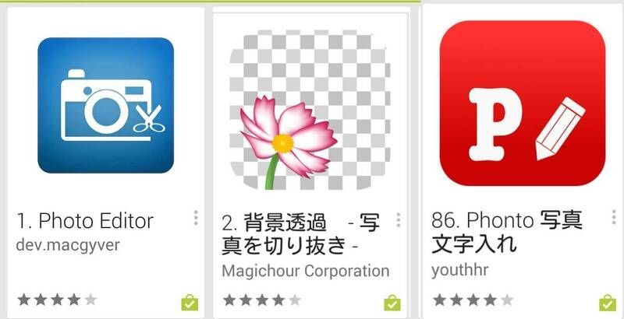Click the pencil on the Phonto icon
This screenshot has width=624, height=319.
coord(560,127)
